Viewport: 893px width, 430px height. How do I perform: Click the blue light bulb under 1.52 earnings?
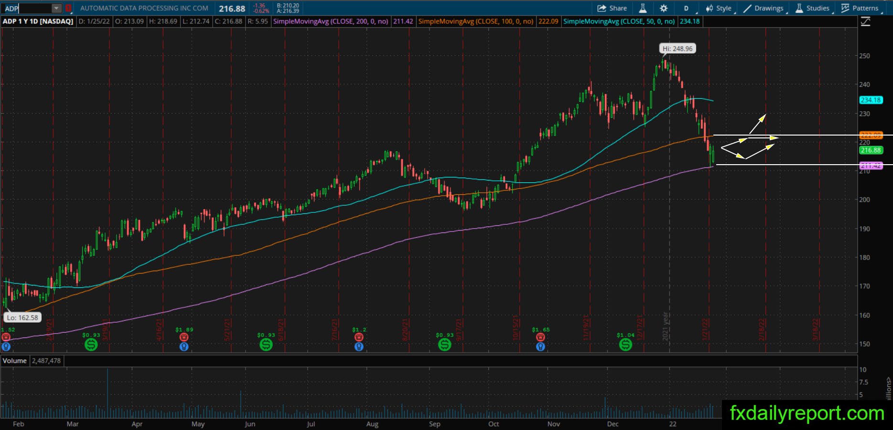point(6,346)
